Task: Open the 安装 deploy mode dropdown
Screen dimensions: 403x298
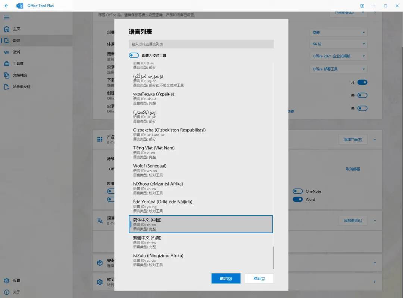Action: (x=338, y=32)
